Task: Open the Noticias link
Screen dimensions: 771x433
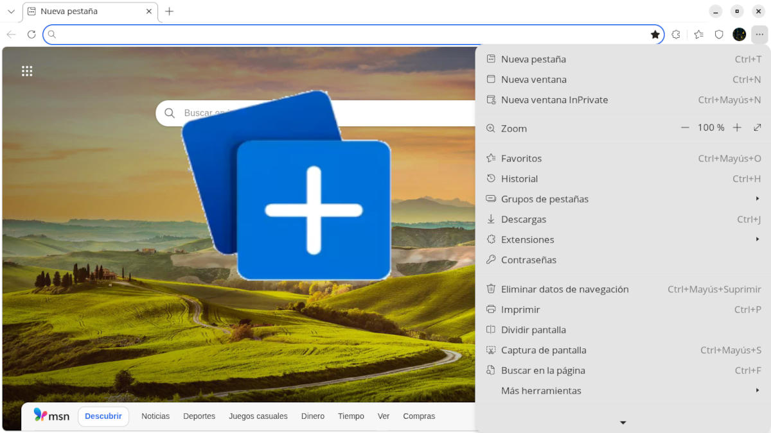Action: (155, 416)
